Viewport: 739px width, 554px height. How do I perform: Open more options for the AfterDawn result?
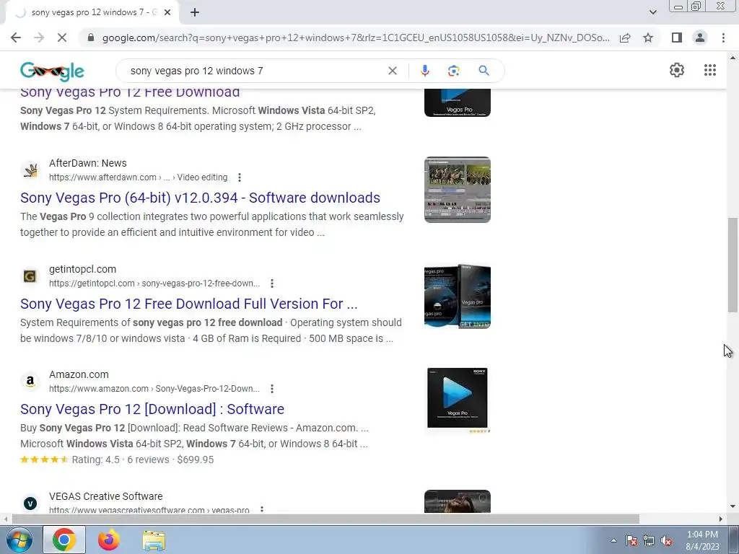(240, 177)
